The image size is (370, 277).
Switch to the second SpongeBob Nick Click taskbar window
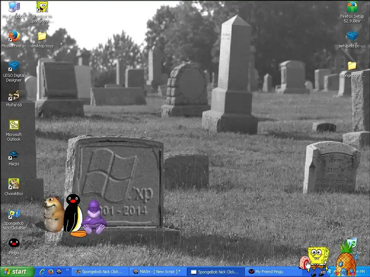215,272
